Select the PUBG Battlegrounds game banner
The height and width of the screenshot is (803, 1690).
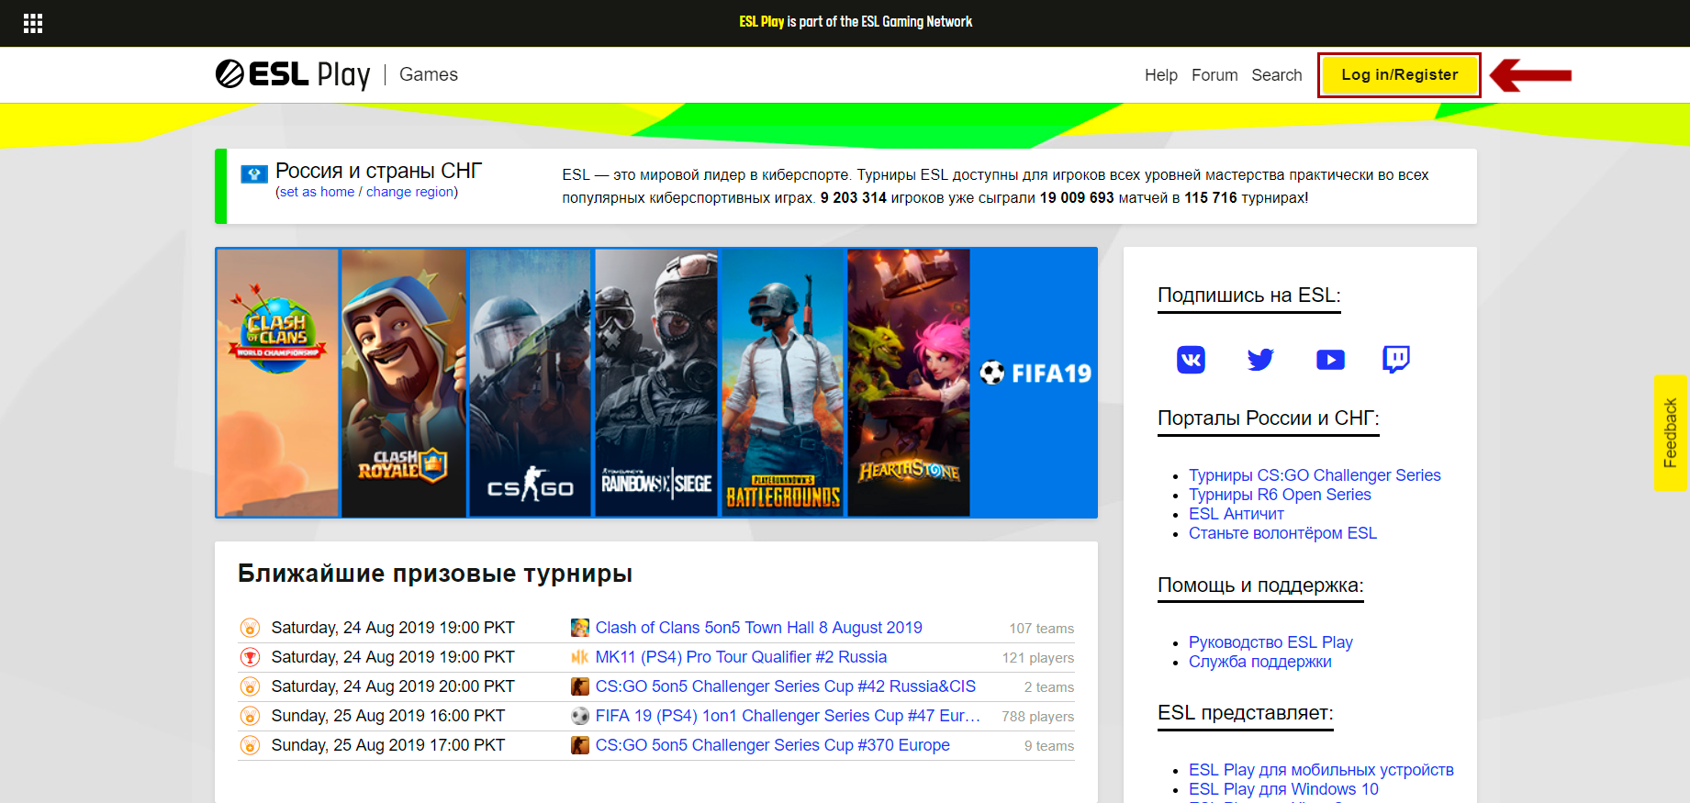(783, 383)
